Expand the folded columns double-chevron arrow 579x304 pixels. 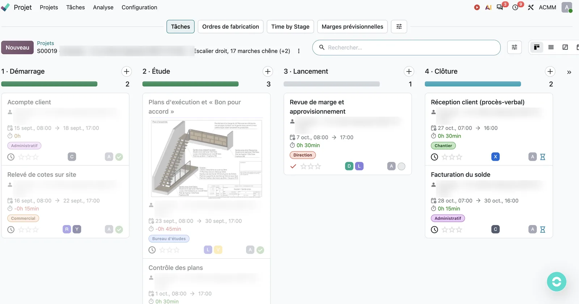tap(569, 72)
